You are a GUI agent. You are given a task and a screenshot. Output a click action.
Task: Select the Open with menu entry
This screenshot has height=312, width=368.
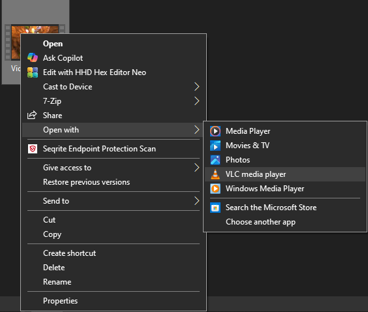[x=114, y=130]
